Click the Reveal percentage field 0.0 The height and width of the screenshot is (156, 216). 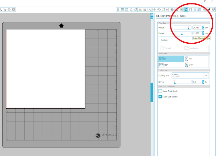(197, 82)
